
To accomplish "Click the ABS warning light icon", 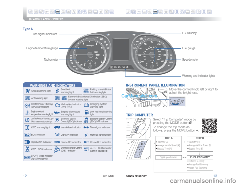I will point(27,98).
